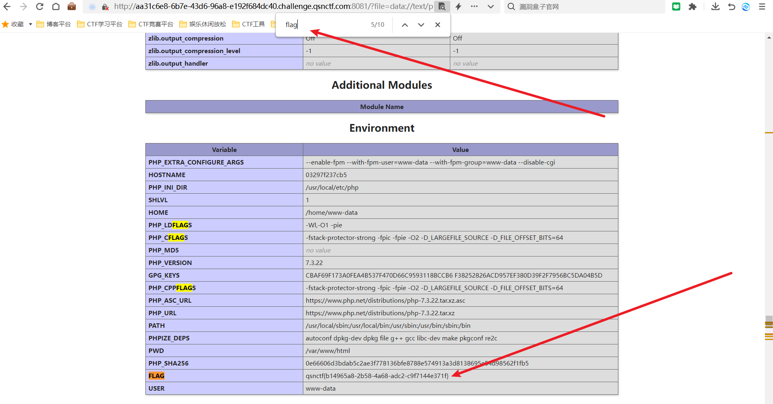
Task: Reload the current page
Action: coord(40,6)
